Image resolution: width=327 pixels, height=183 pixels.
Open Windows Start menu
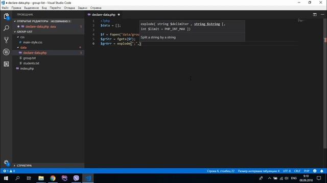click(x=6, y=178)
